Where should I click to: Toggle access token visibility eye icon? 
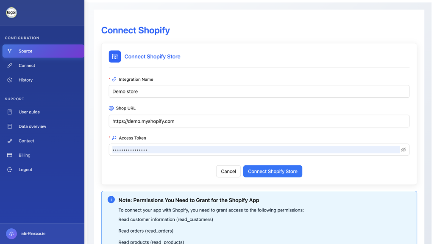[403, 150]
